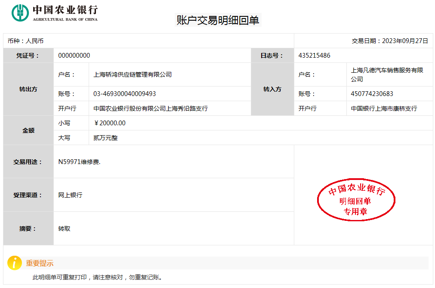Click the 网上银行 channel value

coord(70,195)
